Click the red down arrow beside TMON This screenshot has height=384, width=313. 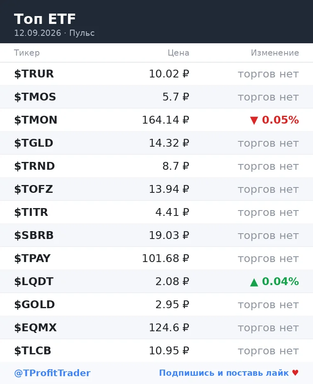[x=254, y=120]
